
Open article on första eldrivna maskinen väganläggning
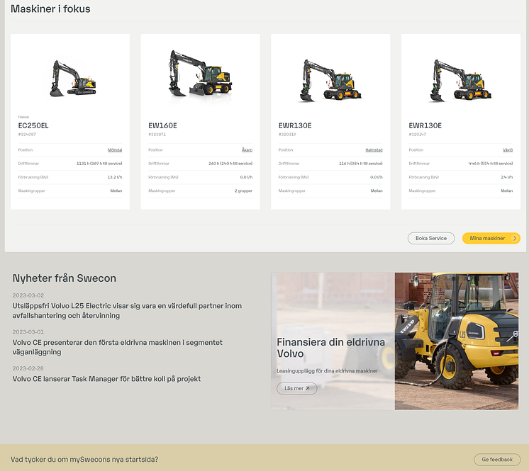click(118, 347)
